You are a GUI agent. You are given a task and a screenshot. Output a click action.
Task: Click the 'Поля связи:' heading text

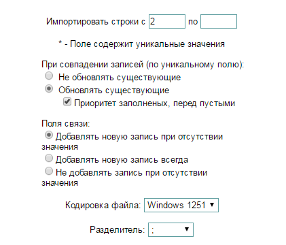click(66, 124)
